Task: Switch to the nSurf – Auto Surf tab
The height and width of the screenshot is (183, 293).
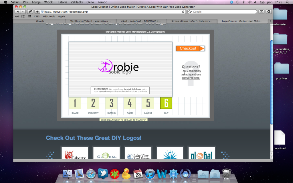Action: pos(141,21)
